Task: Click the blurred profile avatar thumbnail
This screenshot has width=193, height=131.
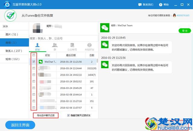Action: tap(38, 28)
